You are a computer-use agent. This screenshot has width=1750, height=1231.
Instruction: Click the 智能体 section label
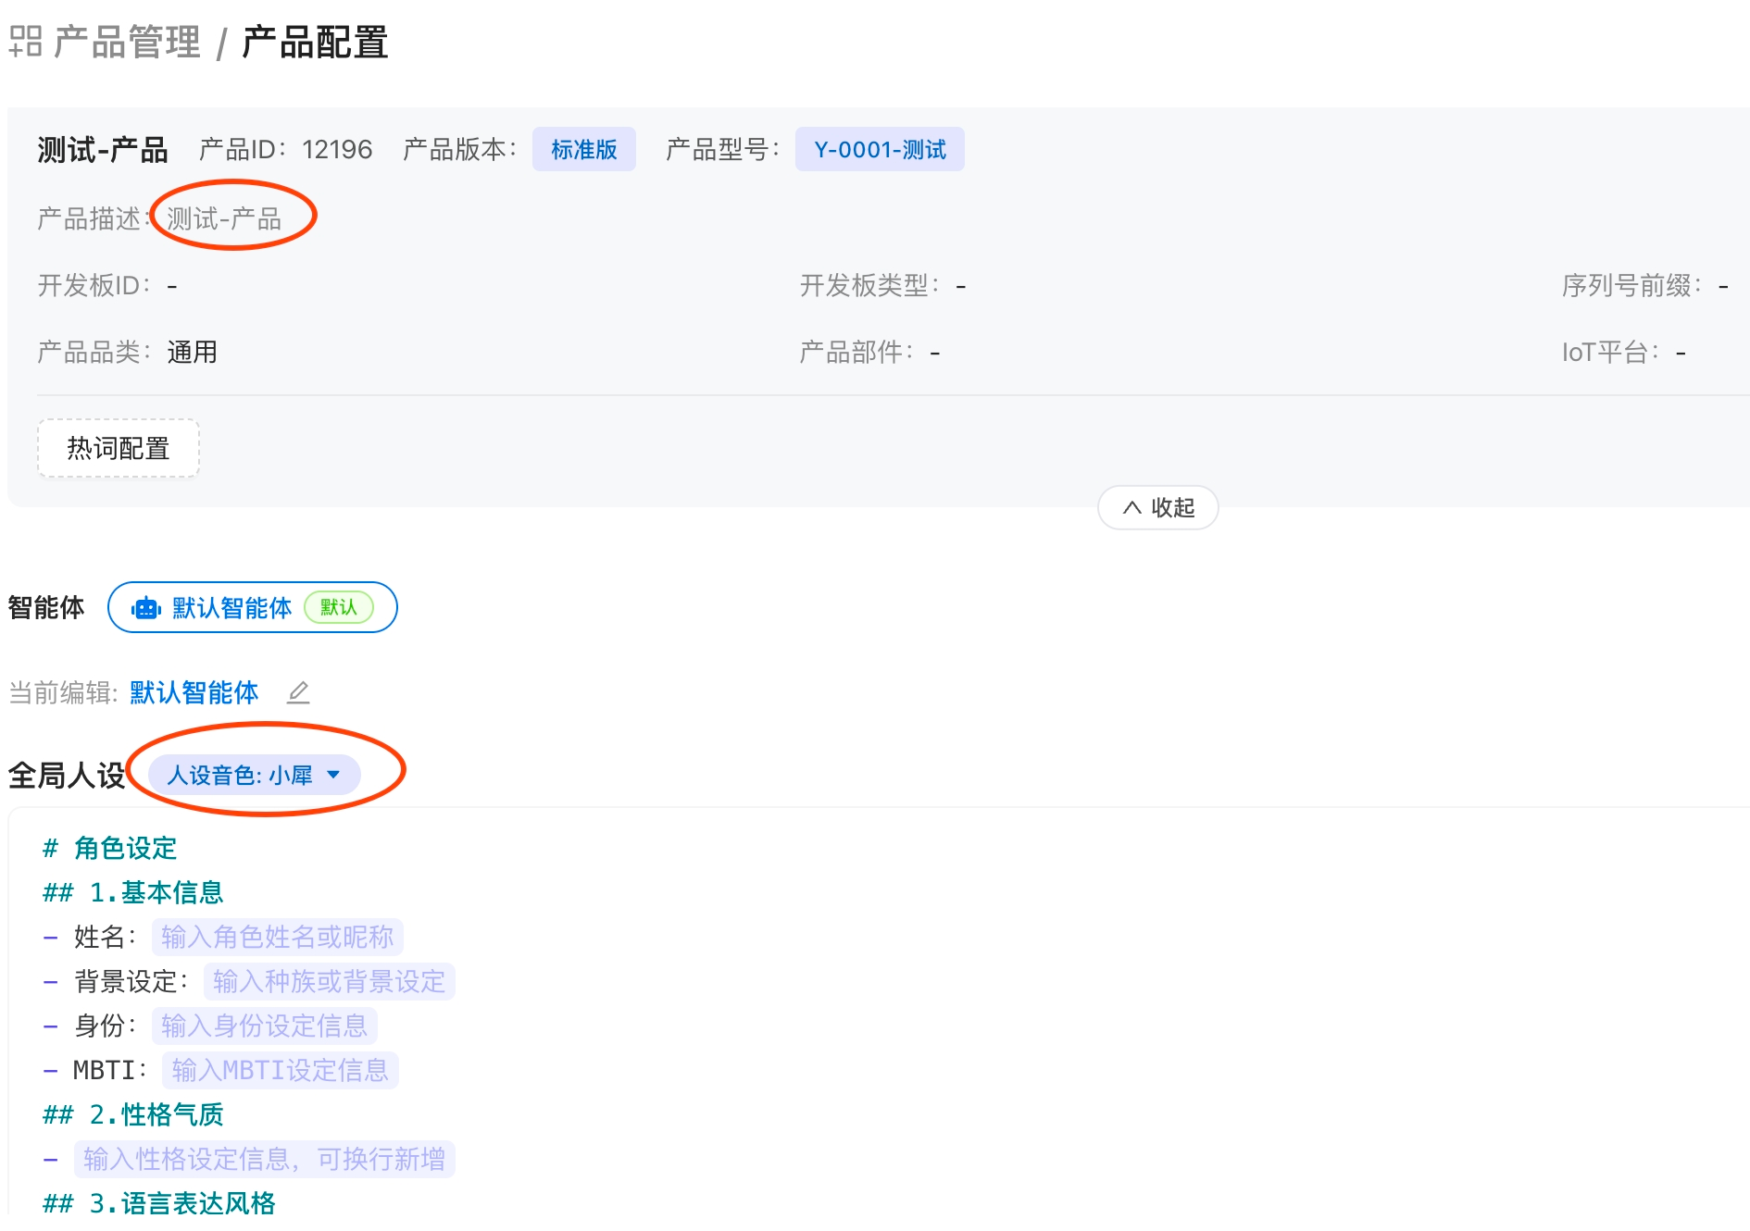pyautogui.click(x=46, y=607)
